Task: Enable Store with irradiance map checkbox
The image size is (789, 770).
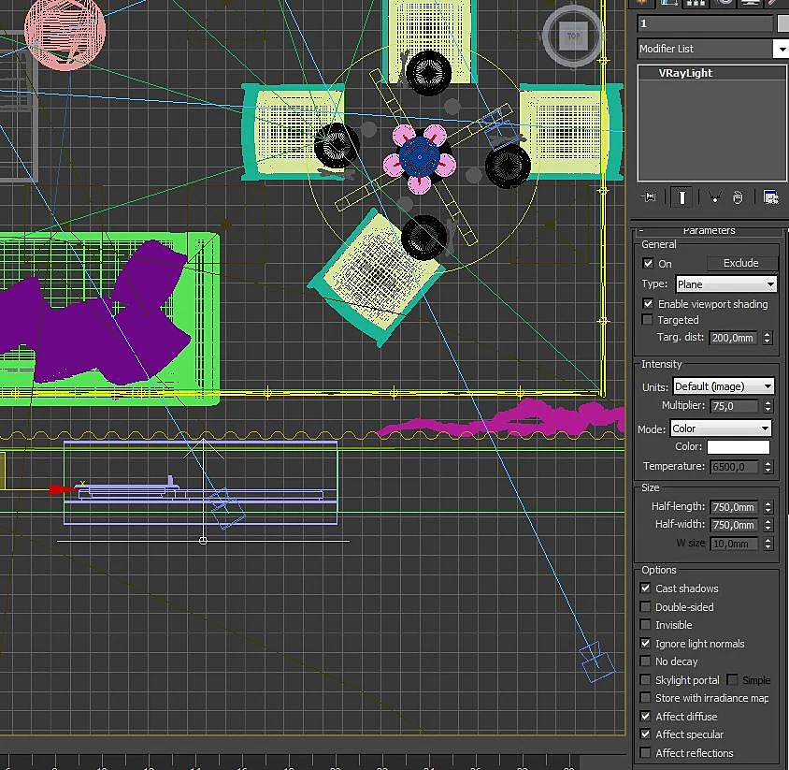Action: [x=646, y=697]
